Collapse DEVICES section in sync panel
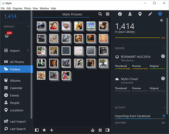Image resolution: width=169 pixels, height=134 pixels. [164, 48]
